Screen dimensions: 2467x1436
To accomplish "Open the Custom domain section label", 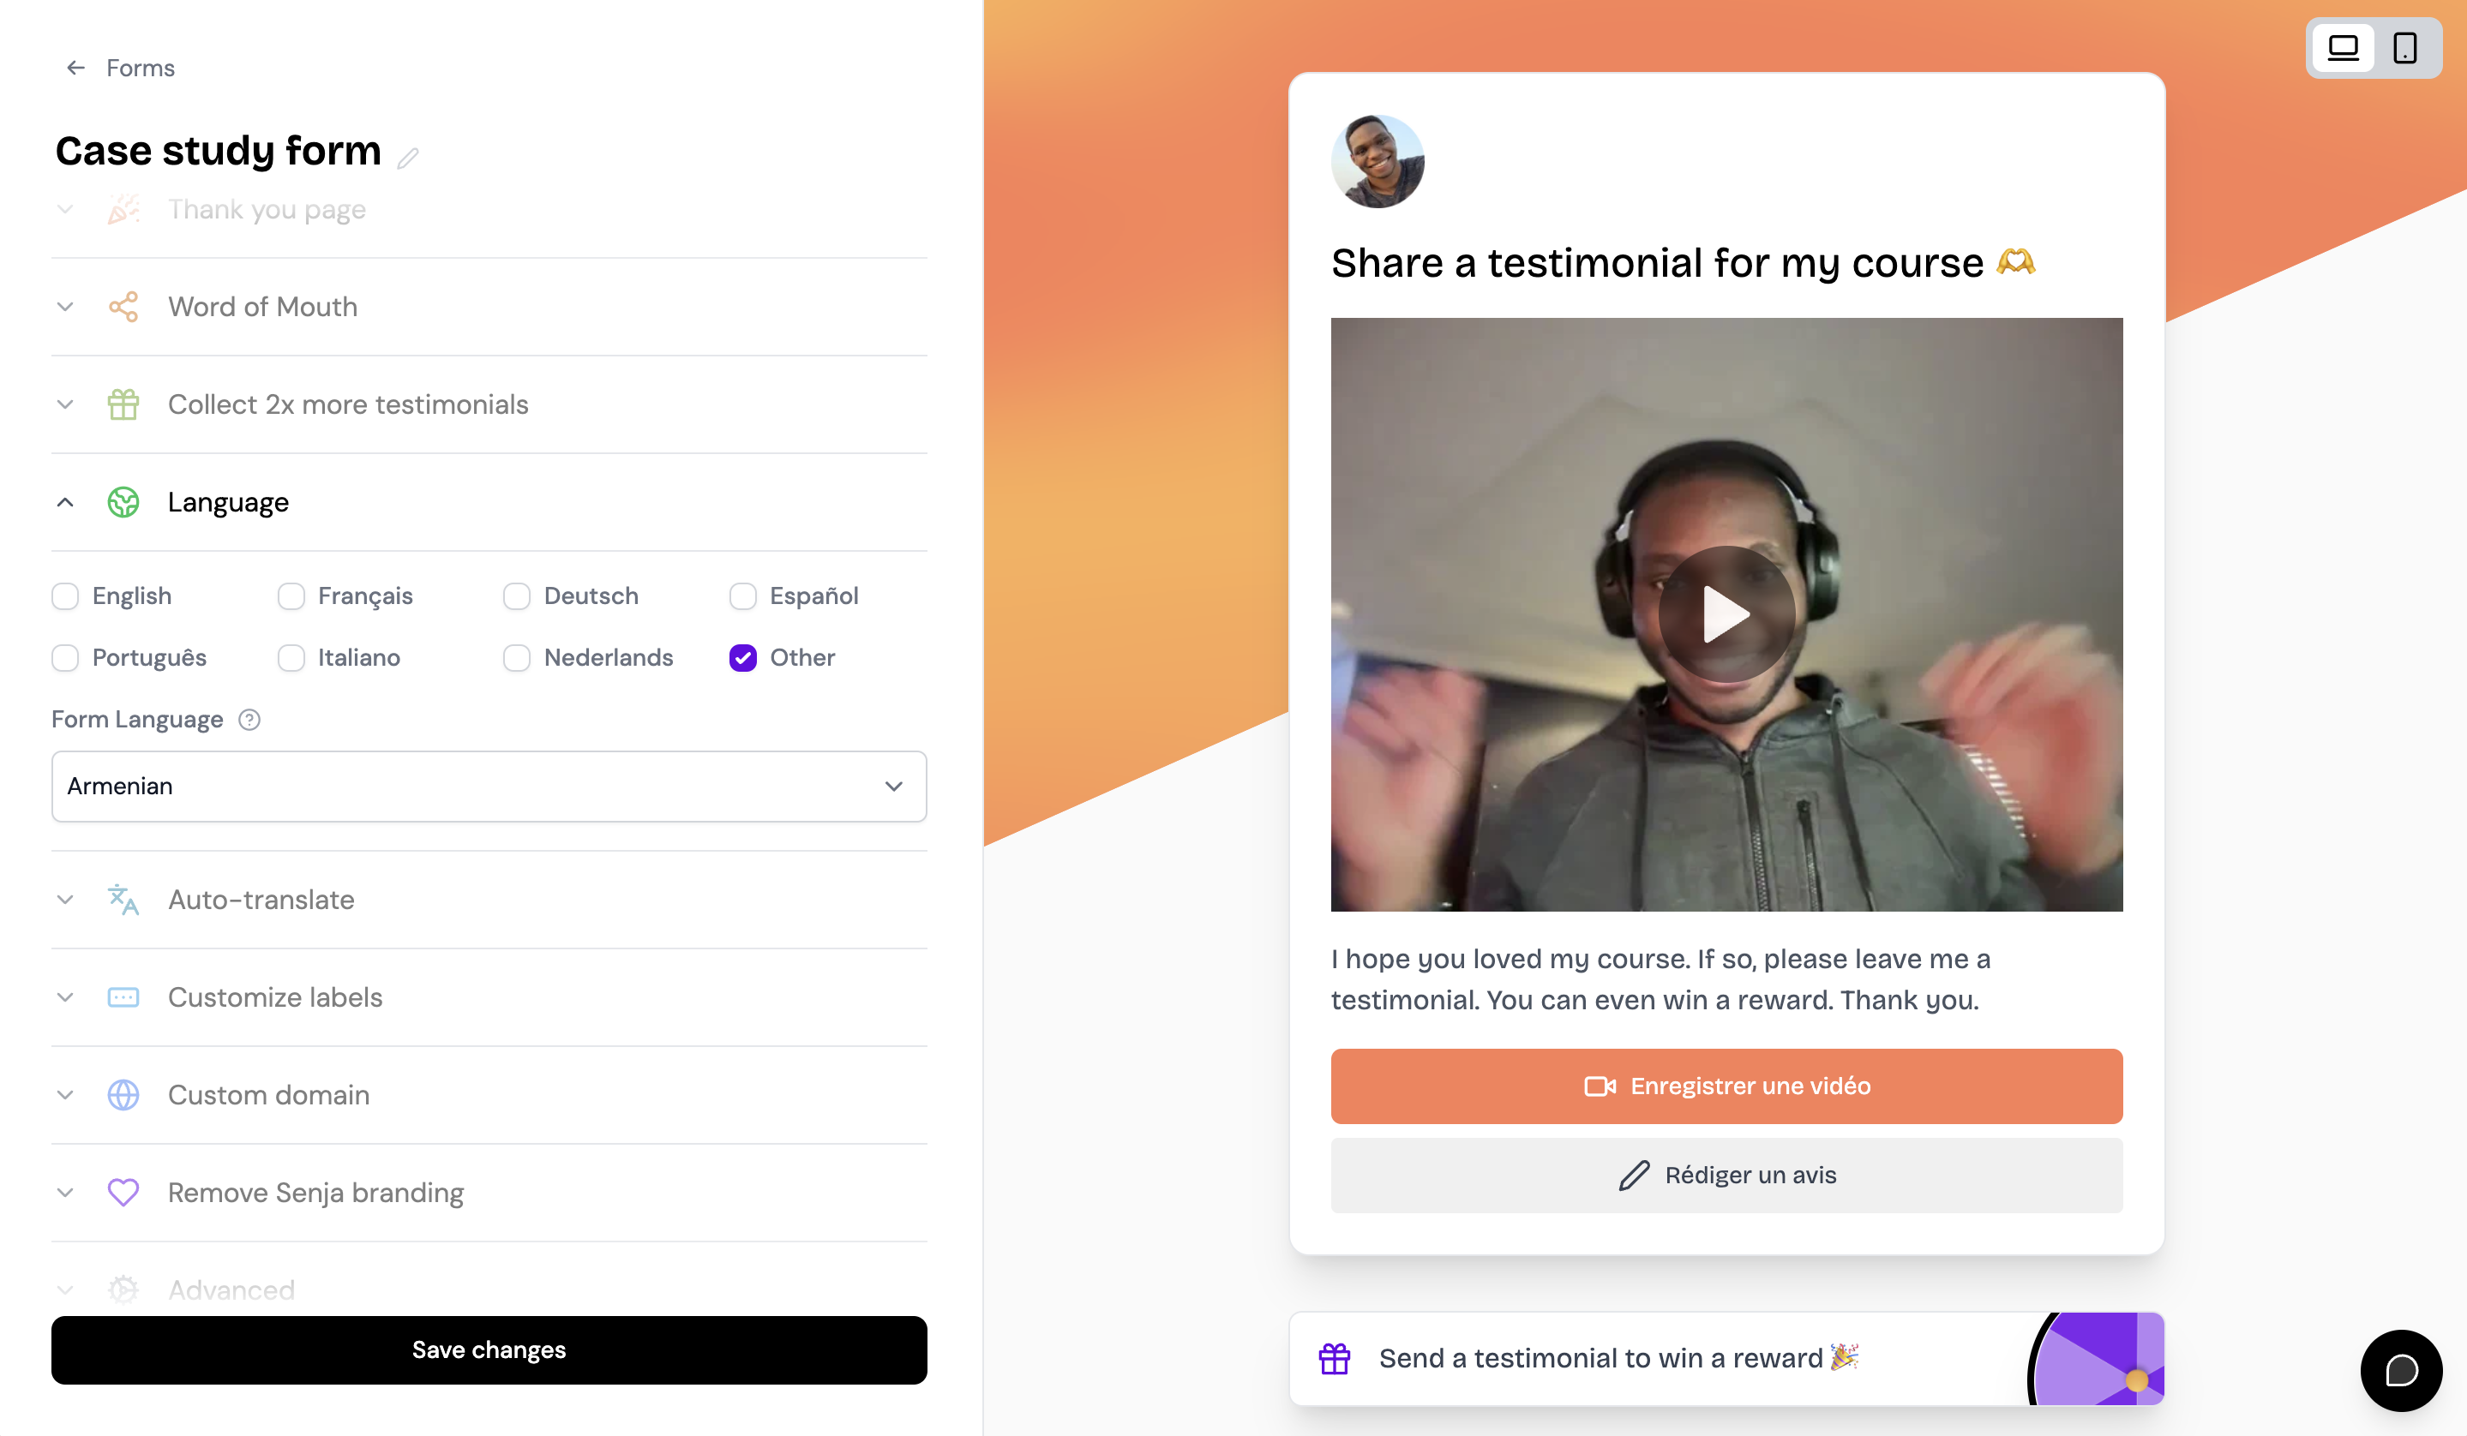I will coord(268,1095).
